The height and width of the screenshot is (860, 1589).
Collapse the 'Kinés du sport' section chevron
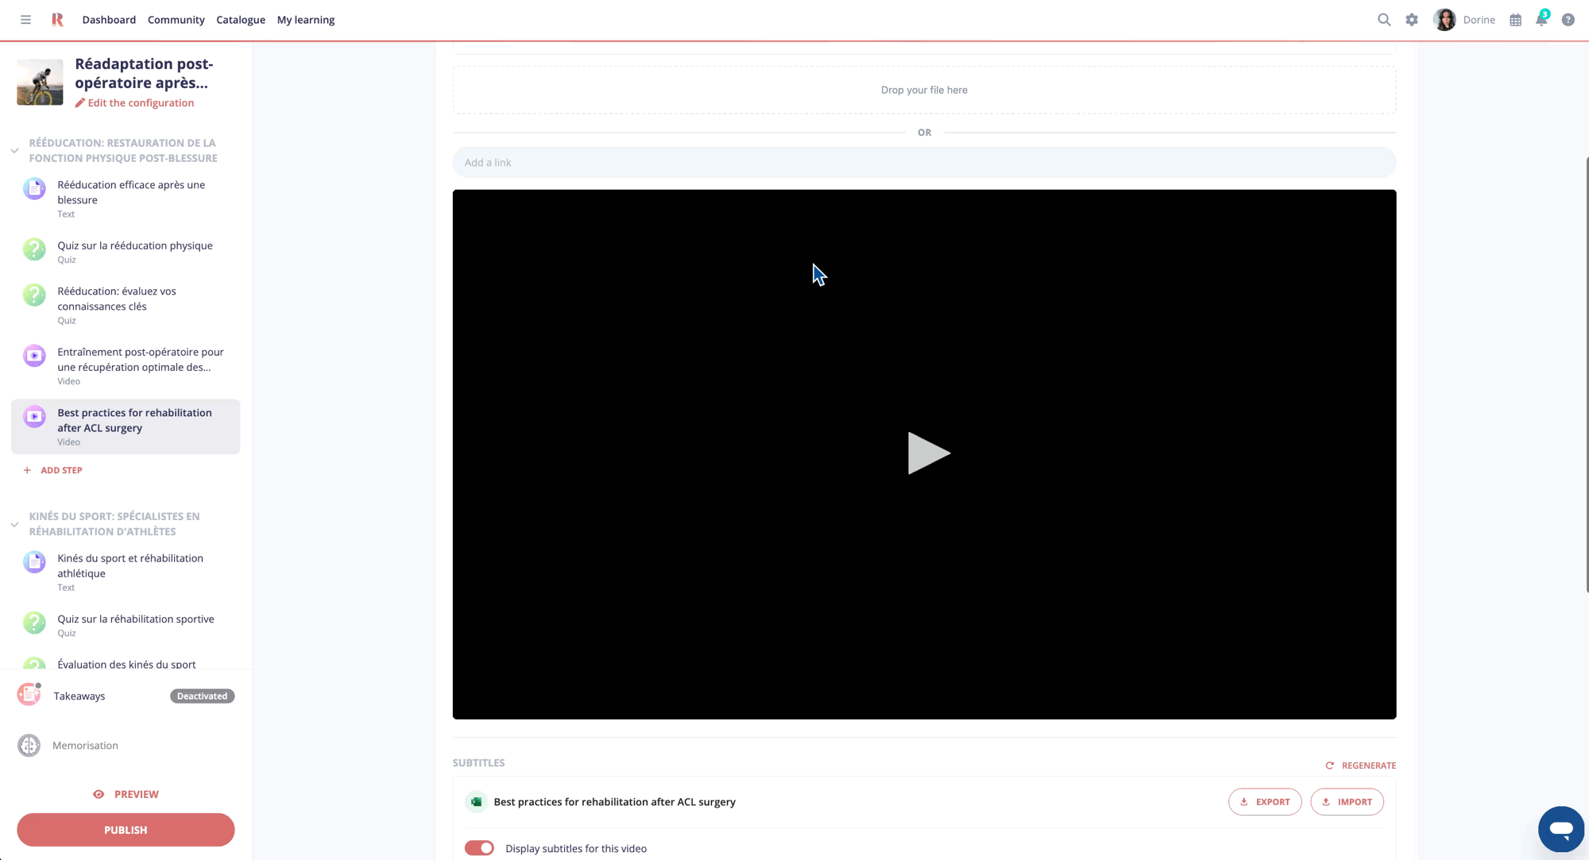tap(14, 524)
